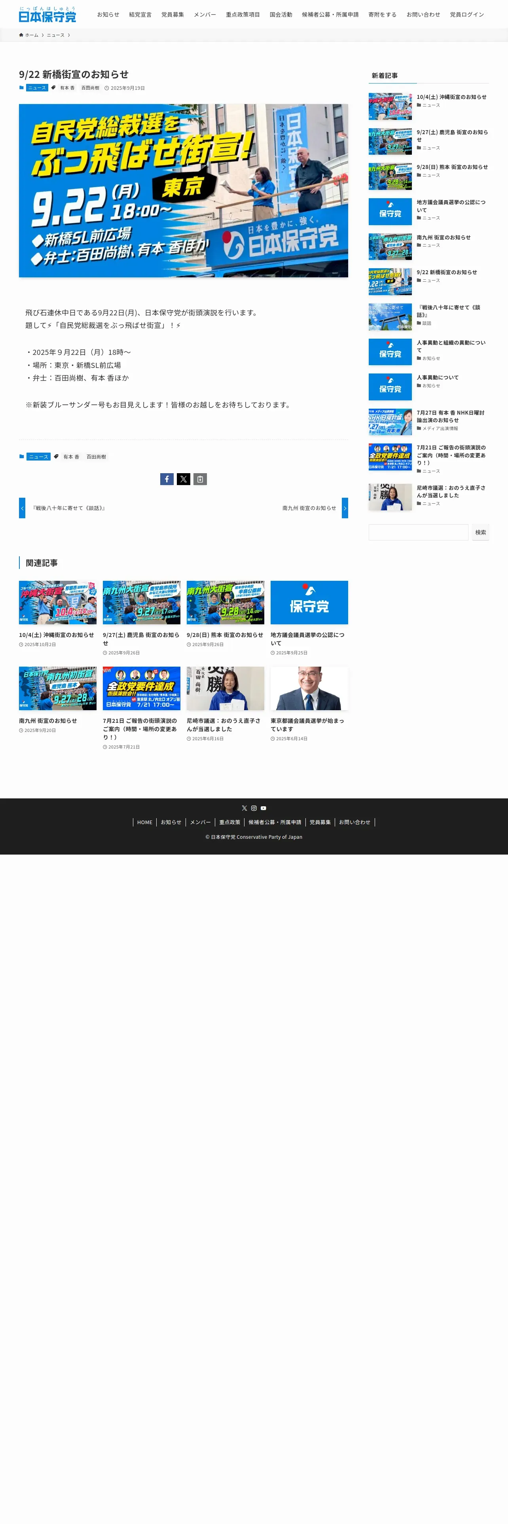Click 党員募集 in the footer menu
Screen dimensions: 508x1524
[320, 823]
